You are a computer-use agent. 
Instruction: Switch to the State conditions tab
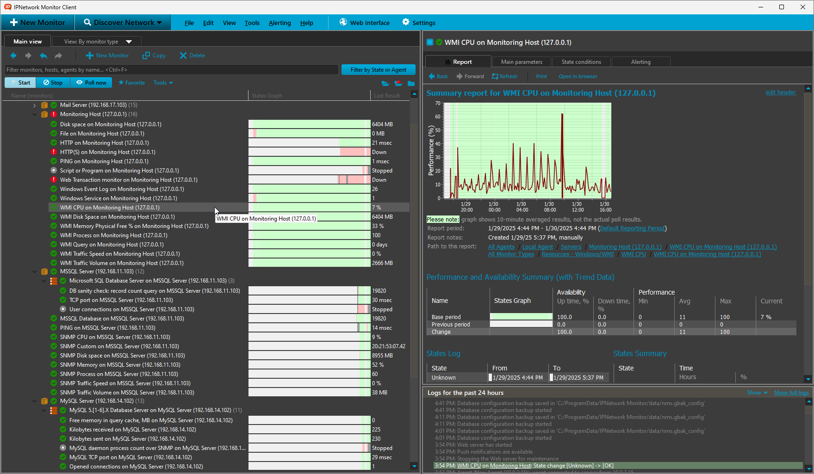pyautogui.click(x=581, y=62)
